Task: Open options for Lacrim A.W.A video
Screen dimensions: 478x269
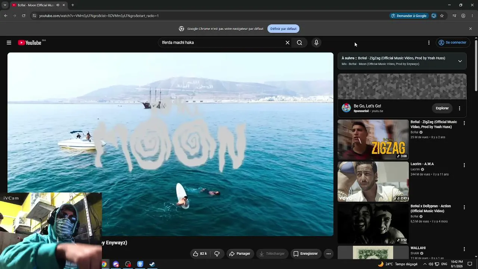Action: coord(464,165)
